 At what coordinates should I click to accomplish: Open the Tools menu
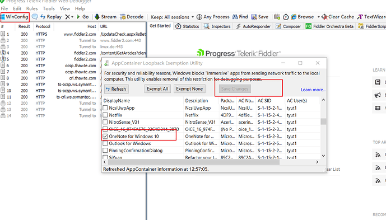[49, 8]
